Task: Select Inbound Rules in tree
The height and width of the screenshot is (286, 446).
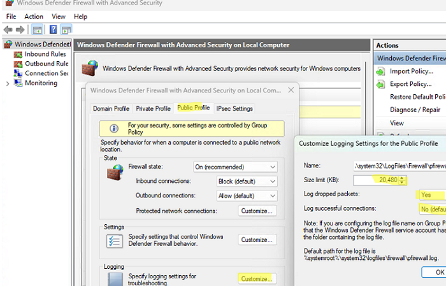Action: (45, 54)
